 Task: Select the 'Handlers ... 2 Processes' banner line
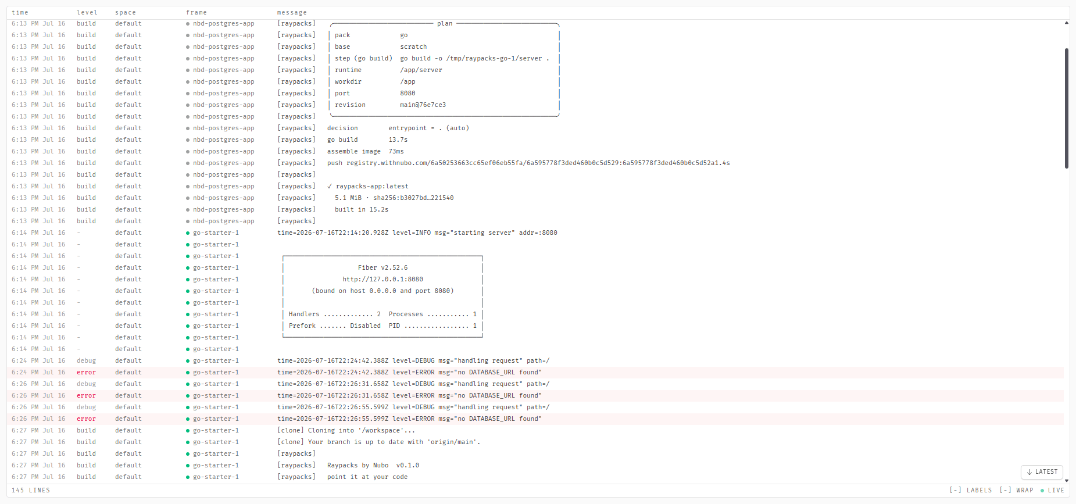535,314
